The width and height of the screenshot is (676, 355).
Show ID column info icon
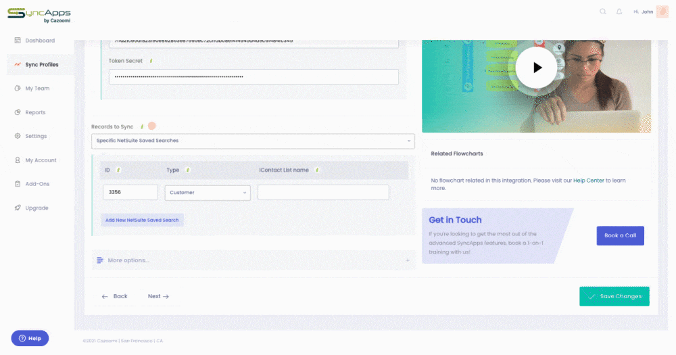(118, 170)
